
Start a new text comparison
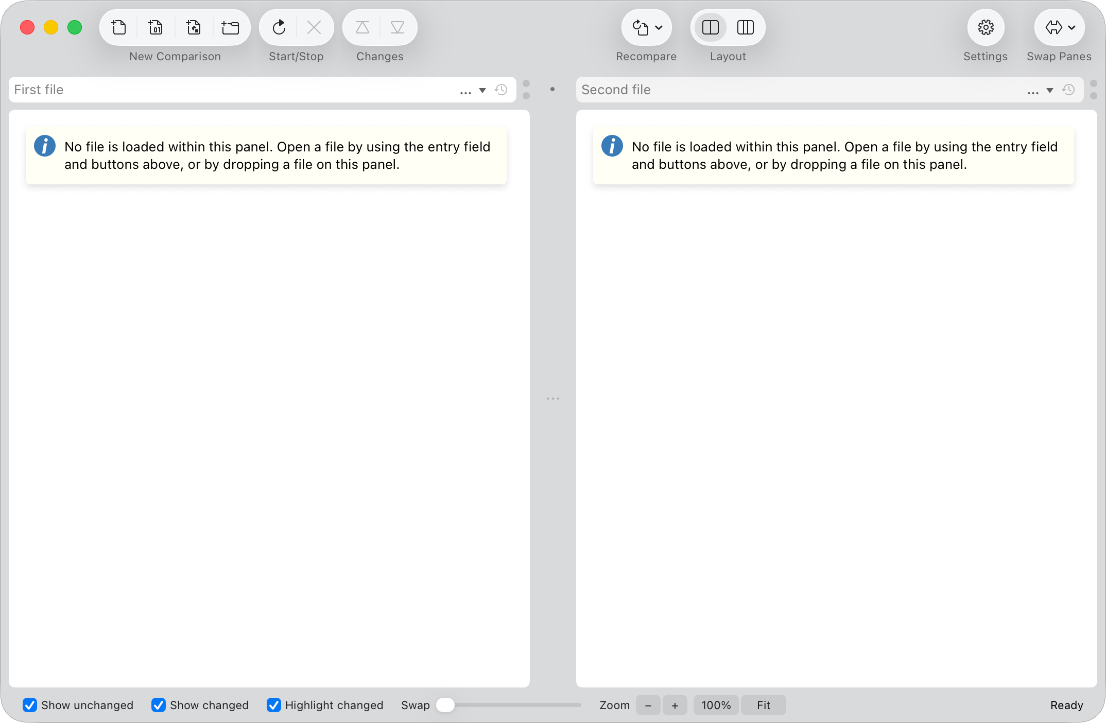[x=119, y=27]
